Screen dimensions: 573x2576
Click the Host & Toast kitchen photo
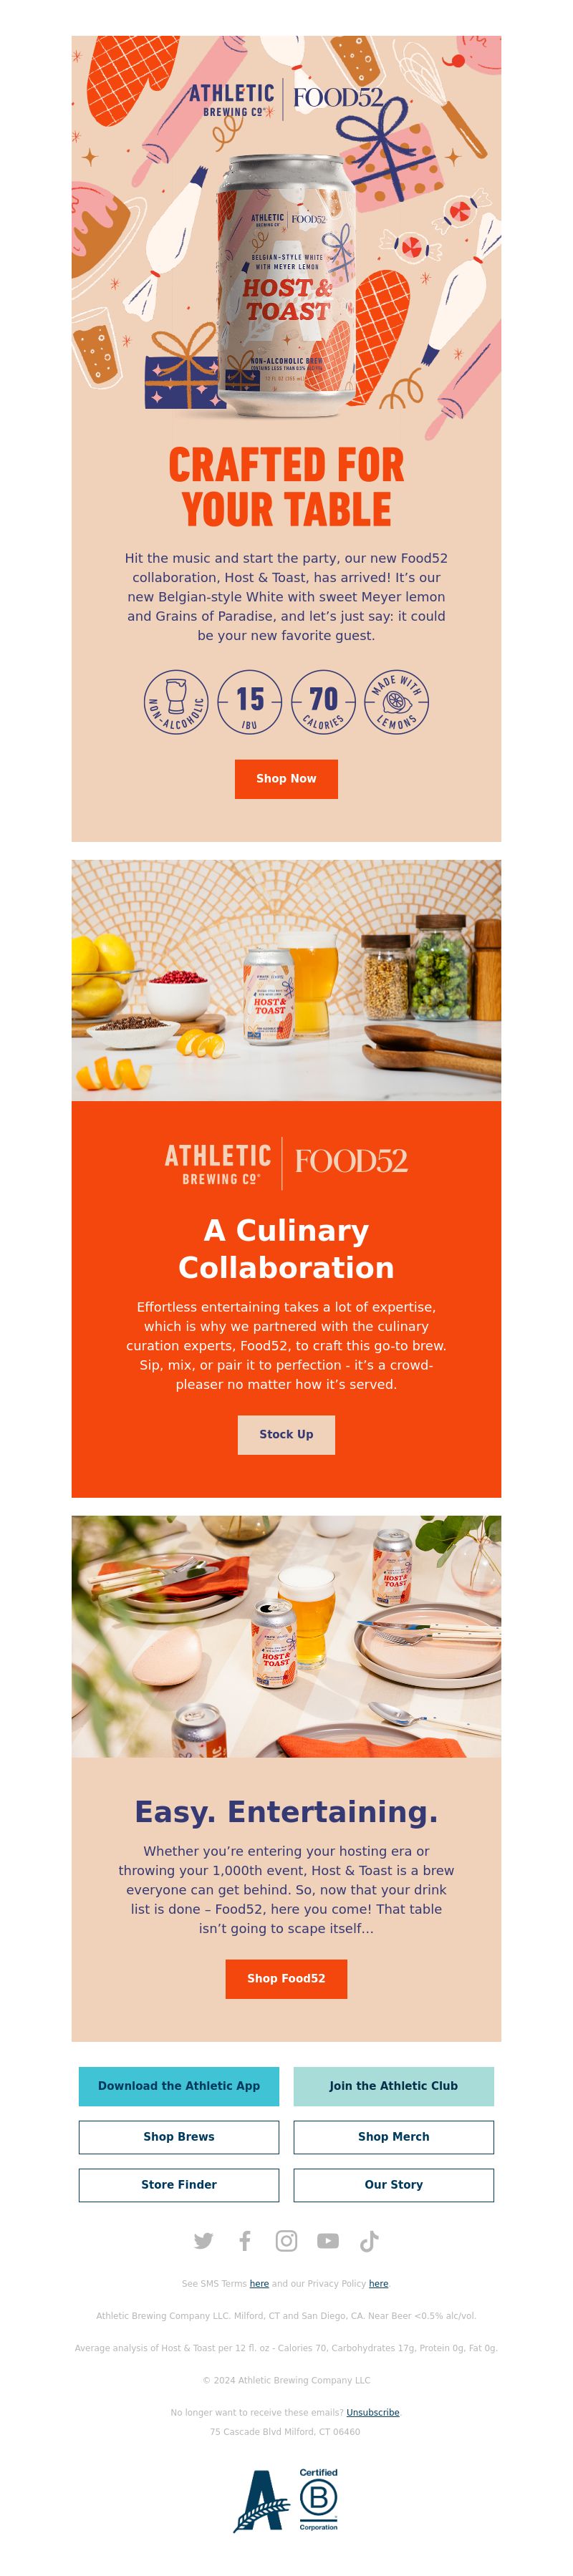286,980
